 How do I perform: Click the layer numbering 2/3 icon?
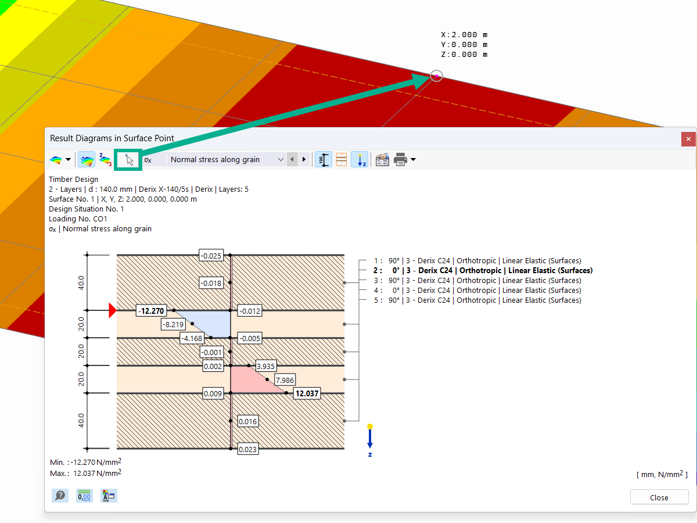click(105, 159)
